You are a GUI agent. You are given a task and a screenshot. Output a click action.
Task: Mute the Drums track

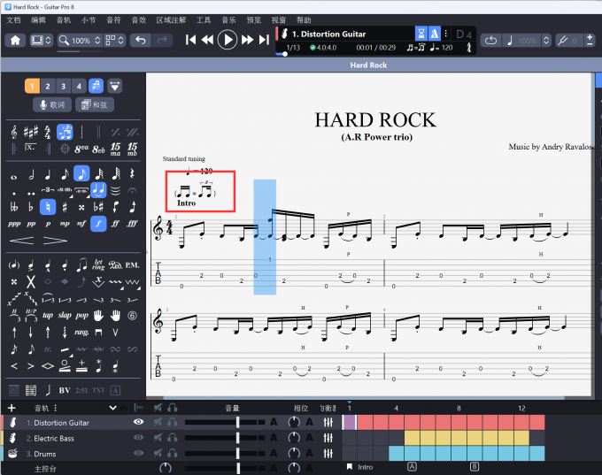coord(158,453)
